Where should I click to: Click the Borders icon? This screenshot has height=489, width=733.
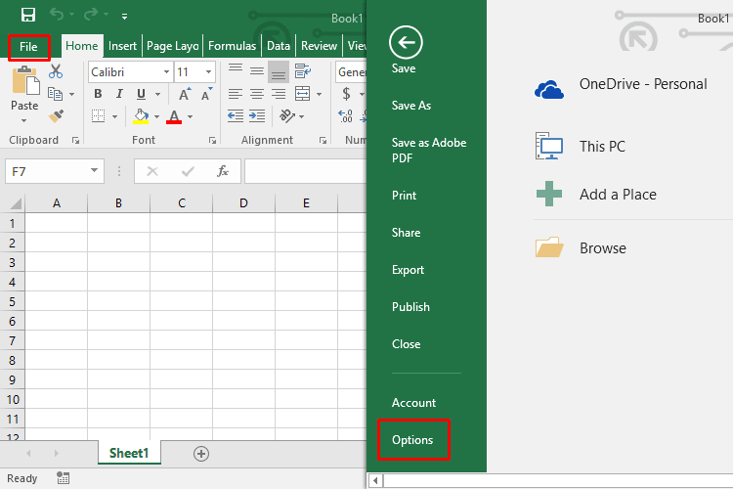pyautogui.click(x=98, y=116)
